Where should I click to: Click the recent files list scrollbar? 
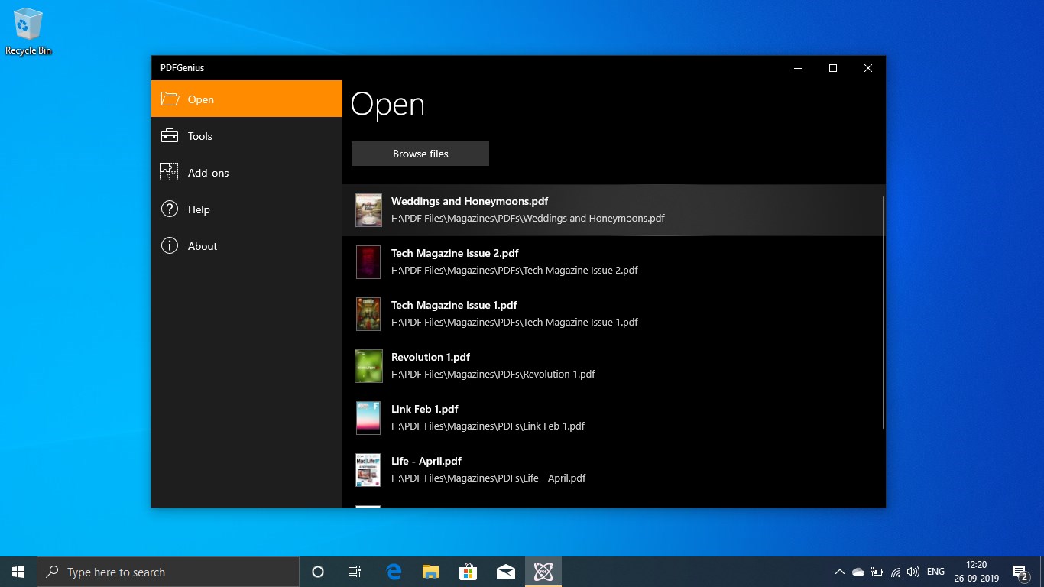coord(883,312)
